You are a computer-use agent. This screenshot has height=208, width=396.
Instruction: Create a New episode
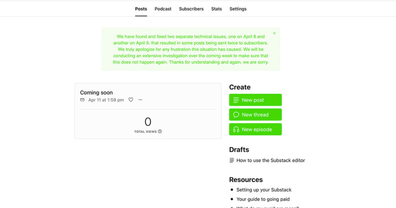255,130
